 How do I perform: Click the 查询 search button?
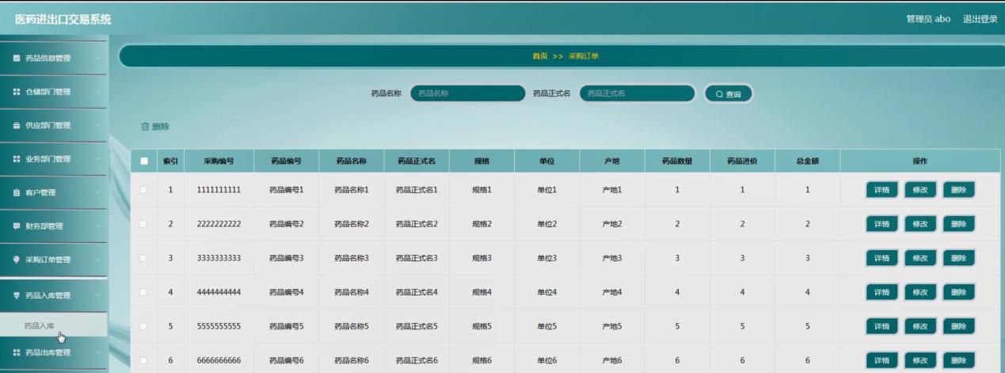tap(729, 94)
